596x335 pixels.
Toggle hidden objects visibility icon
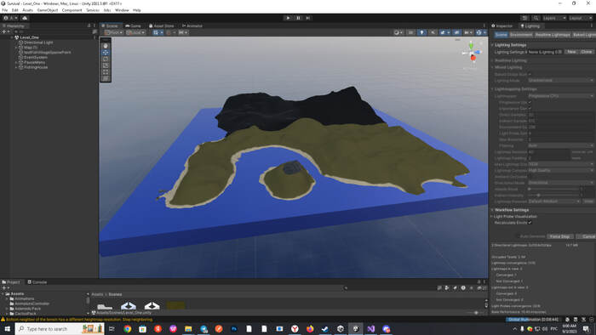click(x=456, y=32)
